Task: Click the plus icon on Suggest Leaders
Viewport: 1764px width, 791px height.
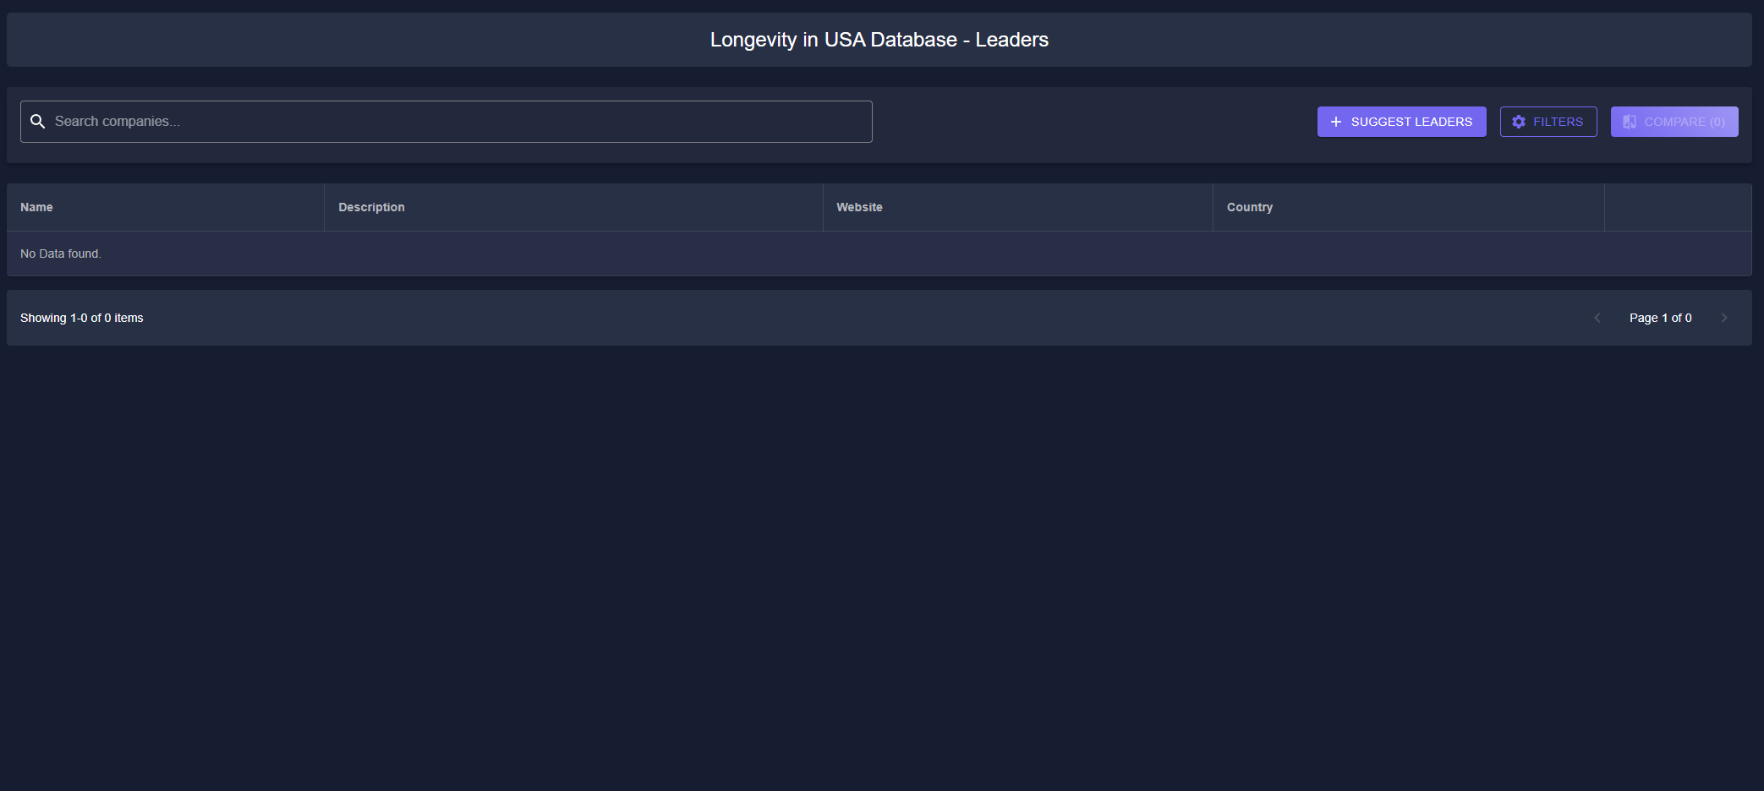Action: [1336, 122]
